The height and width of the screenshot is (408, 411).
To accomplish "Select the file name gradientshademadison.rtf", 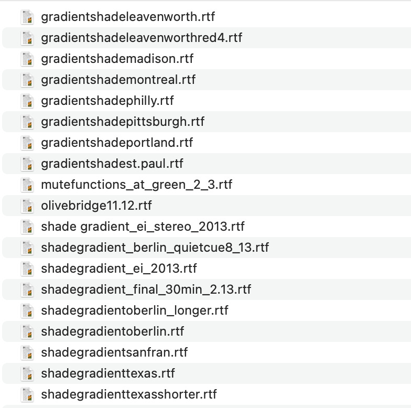I will [x=117, y=59].
